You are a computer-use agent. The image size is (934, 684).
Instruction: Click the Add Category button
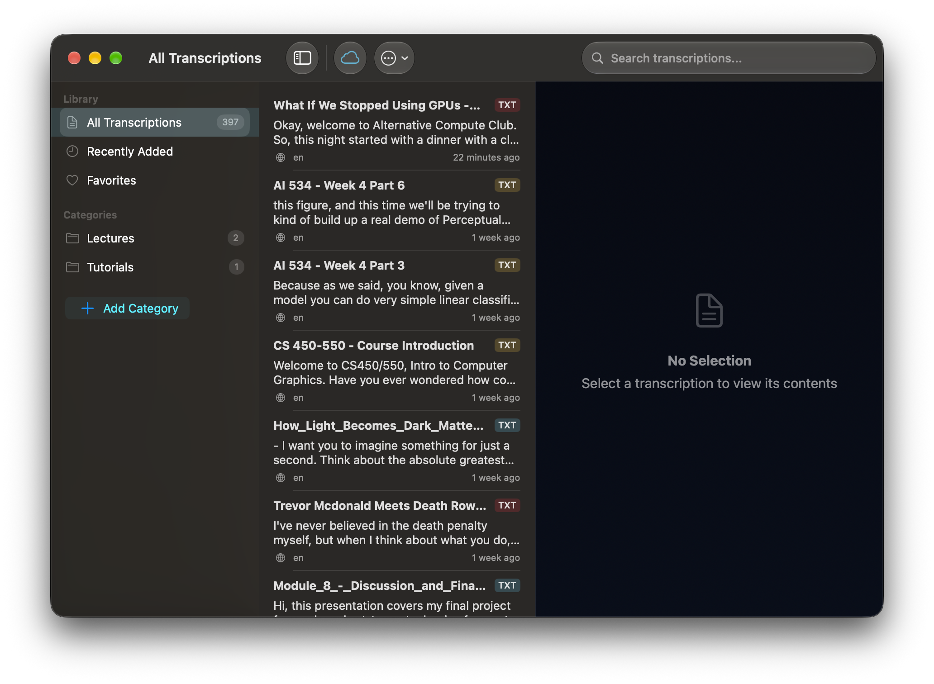127,308
